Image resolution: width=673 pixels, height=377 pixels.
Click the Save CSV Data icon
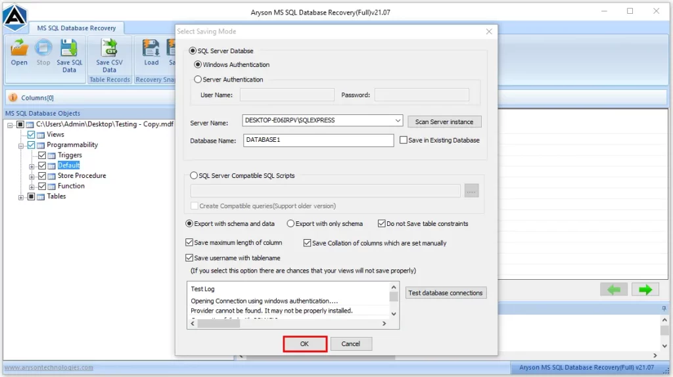click(109, 49)
